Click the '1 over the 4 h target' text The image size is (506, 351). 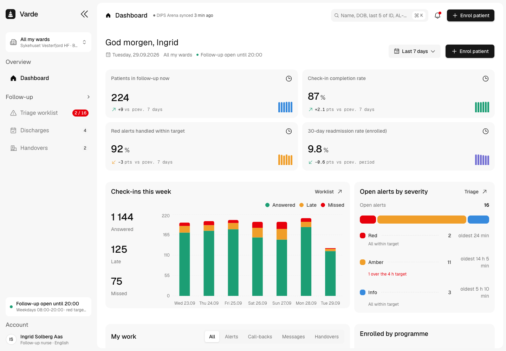[387, 274]
